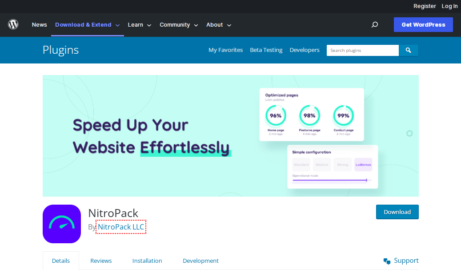The height and width of the screenshot is (273, 461).
Task: Click the 98% Features page circle
Action: (x=309, y=116)
